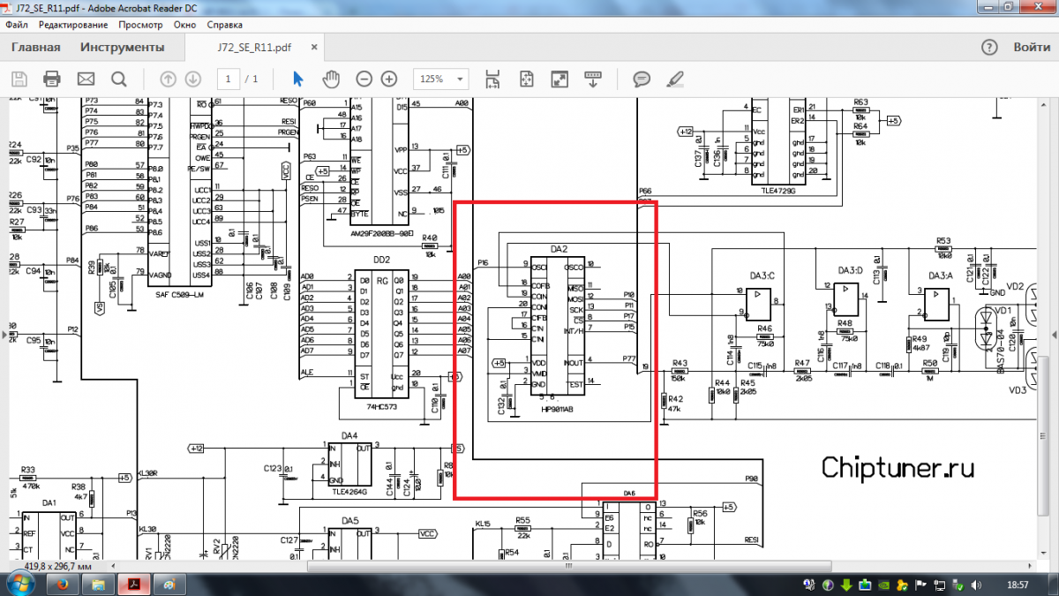This screenshot has height=596, width=1059.
Task: Click the DA3:D op-amp label
Action: (x=851, y=269)
